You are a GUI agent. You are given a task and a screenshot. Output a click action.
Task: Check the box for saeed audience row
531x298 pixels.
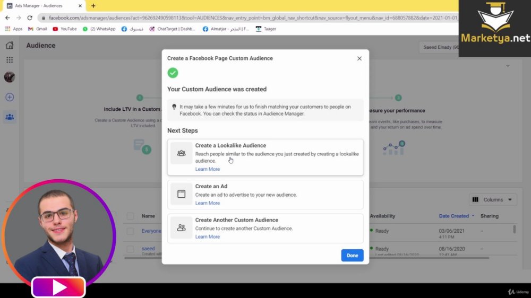(131, 249)
